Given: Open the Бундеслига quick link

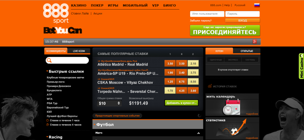Looking at the screenshot, I should (x=54, y=90).
